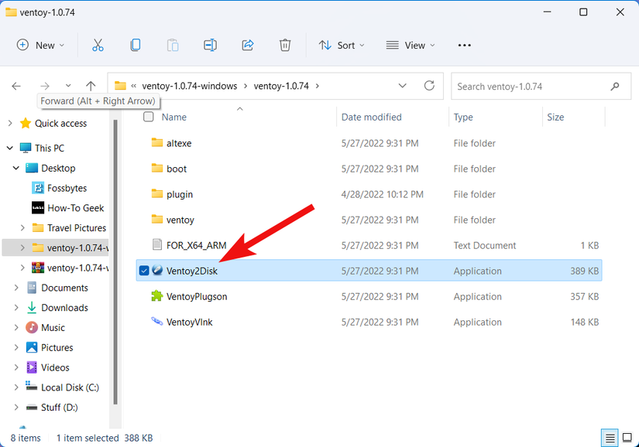Click the altexe folder icon
This screenshot has height=447, width=639.
[x=157, y=143]
